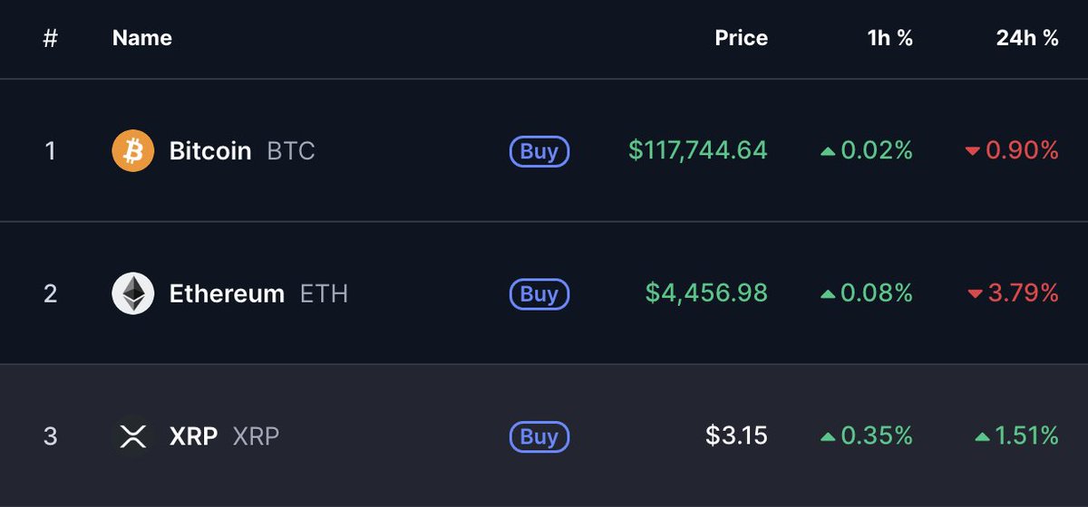
Task: Click the XRP price of $3.15
Action: [736, 436]
